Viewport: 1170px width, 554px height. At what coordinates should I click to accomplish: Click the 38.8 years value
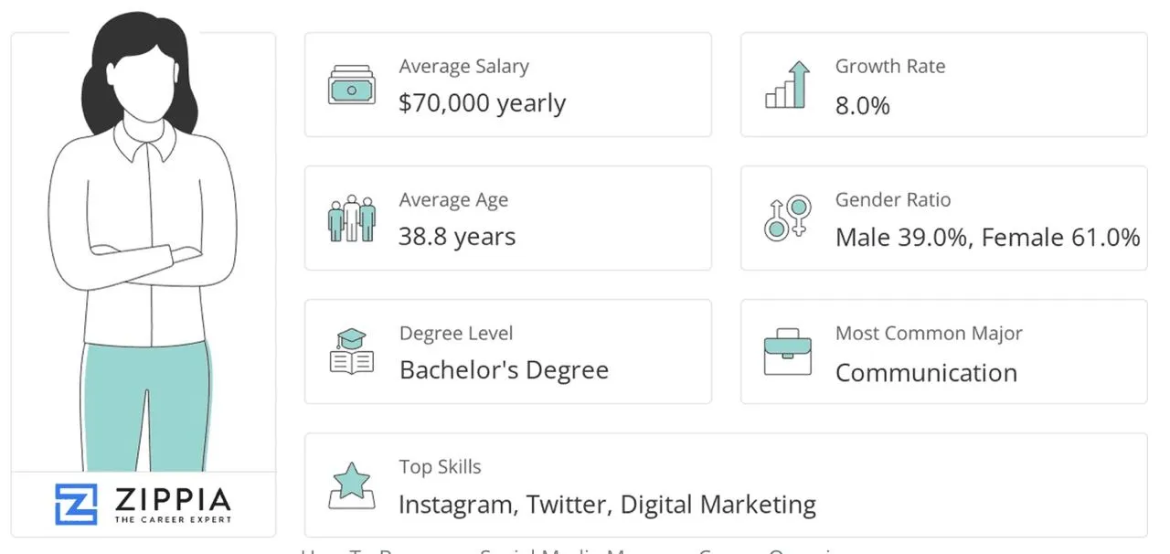[x=457, y=238]
